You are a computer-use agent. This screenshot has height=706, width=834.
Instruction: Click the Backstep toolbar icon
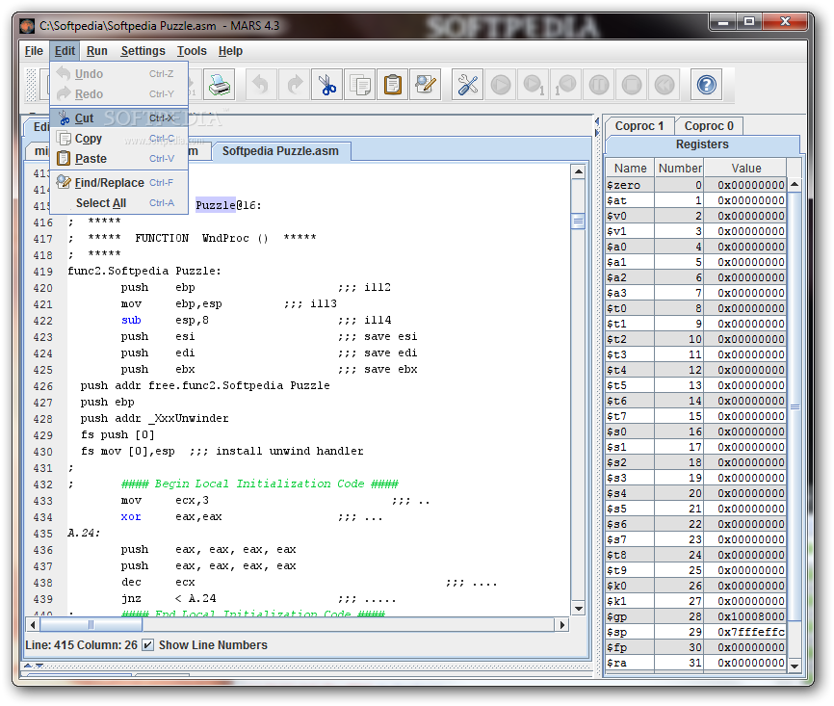point(566,85)
